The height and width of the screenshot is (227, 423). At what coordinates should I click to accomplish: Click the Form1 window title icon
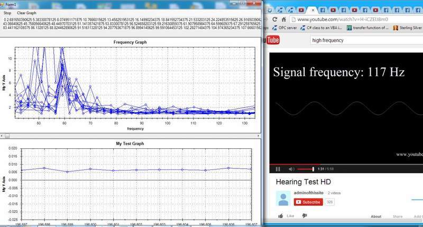point(2,5)
